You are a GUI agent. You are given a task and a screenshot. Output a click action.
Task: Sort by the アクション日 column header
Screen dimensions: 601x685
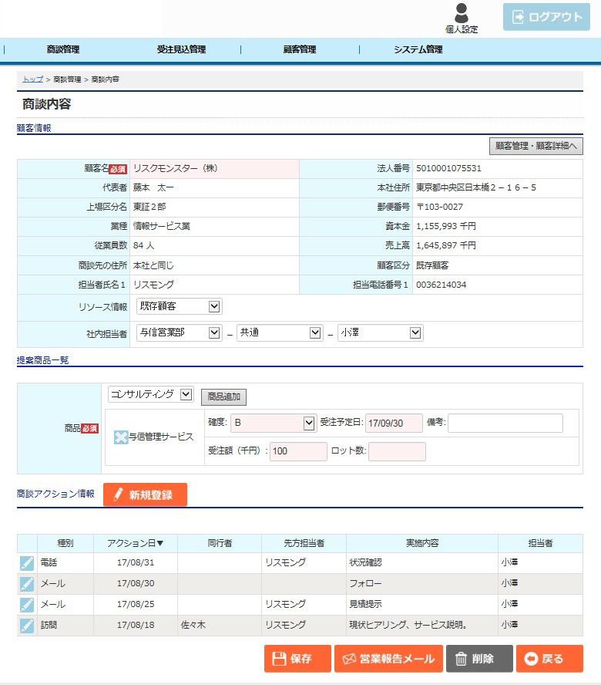[x=135, y=543]
